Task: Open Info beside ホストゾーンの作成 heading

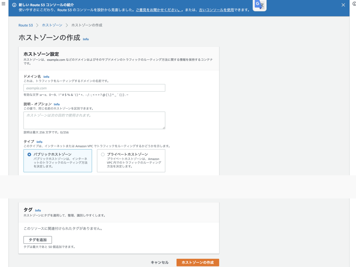Action: tap(86, 39)
